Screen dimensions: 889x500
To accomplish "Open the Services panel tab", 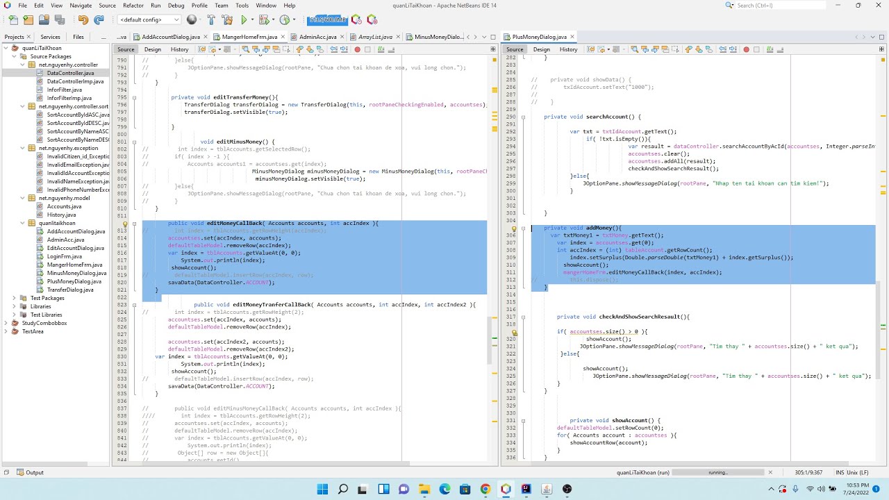I will [x=50, y=37].
